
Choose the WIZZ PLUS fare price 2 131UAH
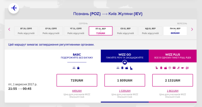[x=173, y=80]
